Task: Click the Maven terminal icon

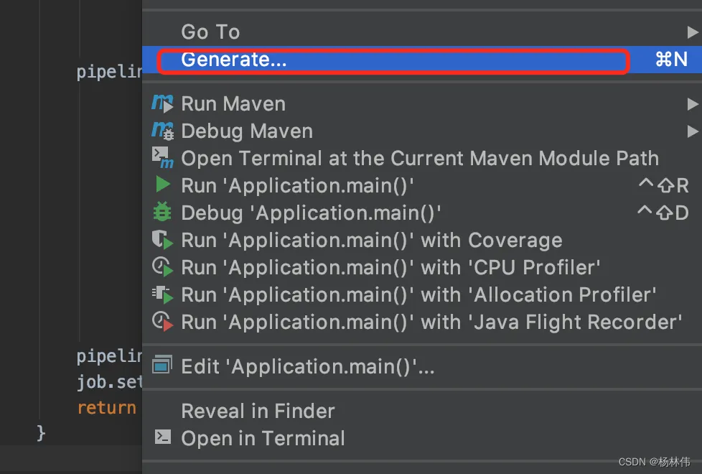Action: pos(162,158)
